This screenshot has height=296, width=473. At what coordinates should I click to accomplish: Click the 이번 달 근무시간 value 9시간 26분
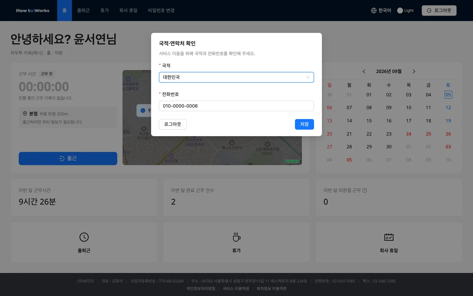click(37, 202)
